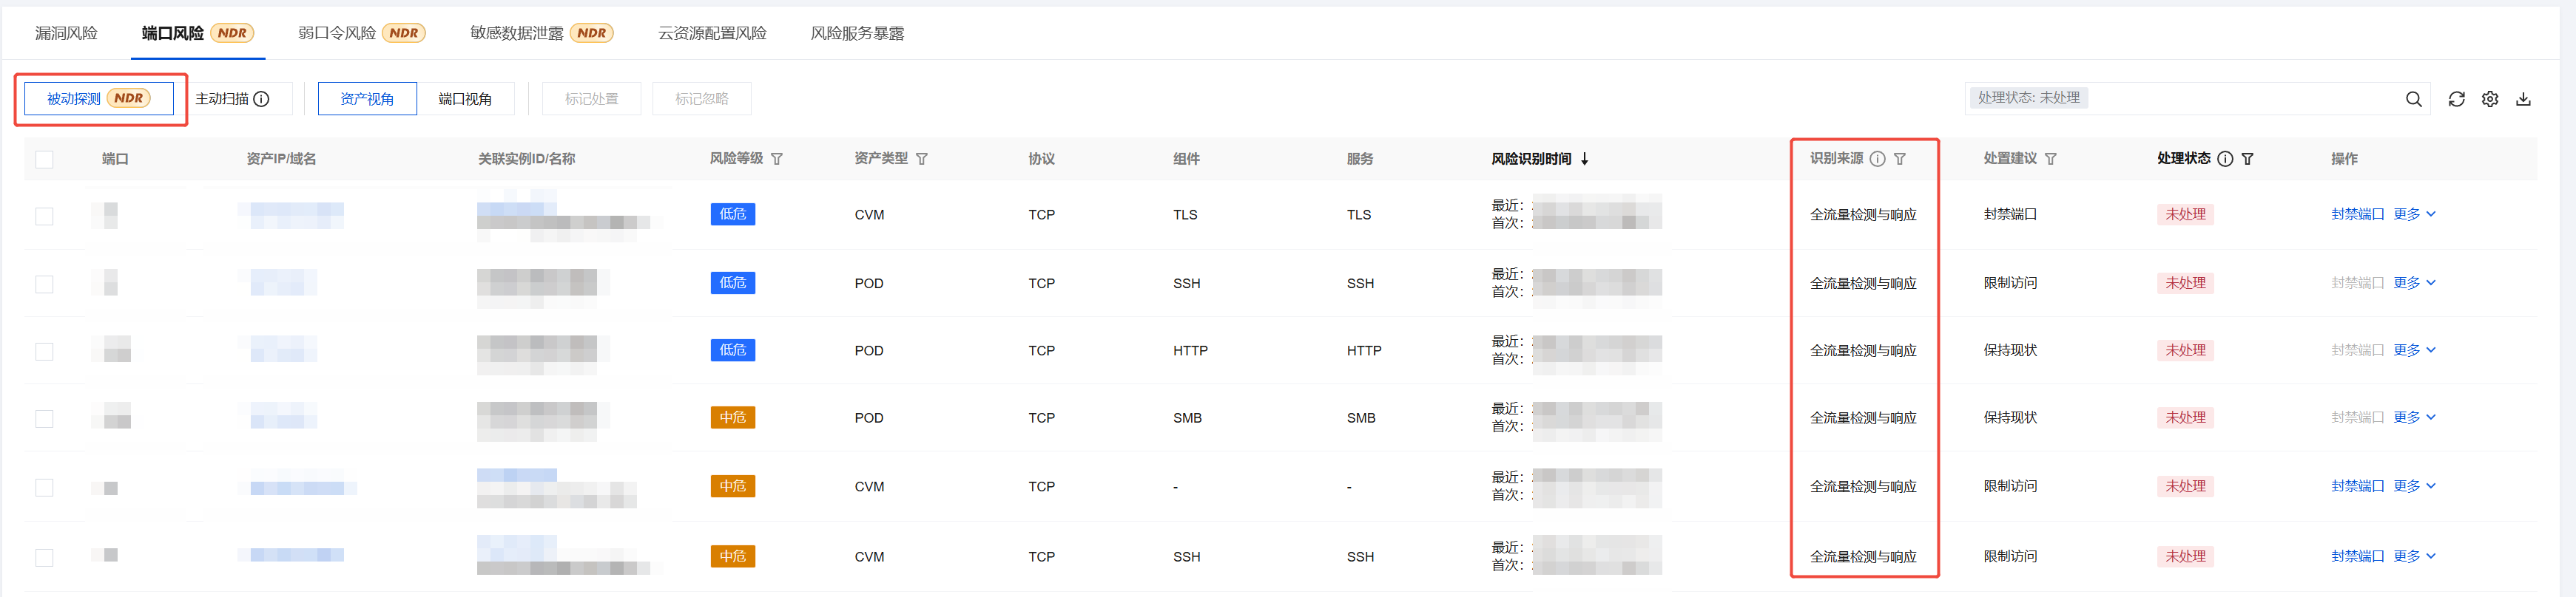This screenshot has height=597, width=2576.
Task: Expand 更多 dropdown in TLS row
Action: [x=2414, y=214]
